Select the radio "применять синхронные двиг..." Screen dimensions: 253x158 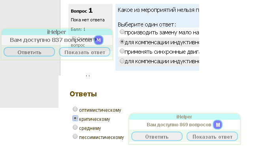pos(122,51)
